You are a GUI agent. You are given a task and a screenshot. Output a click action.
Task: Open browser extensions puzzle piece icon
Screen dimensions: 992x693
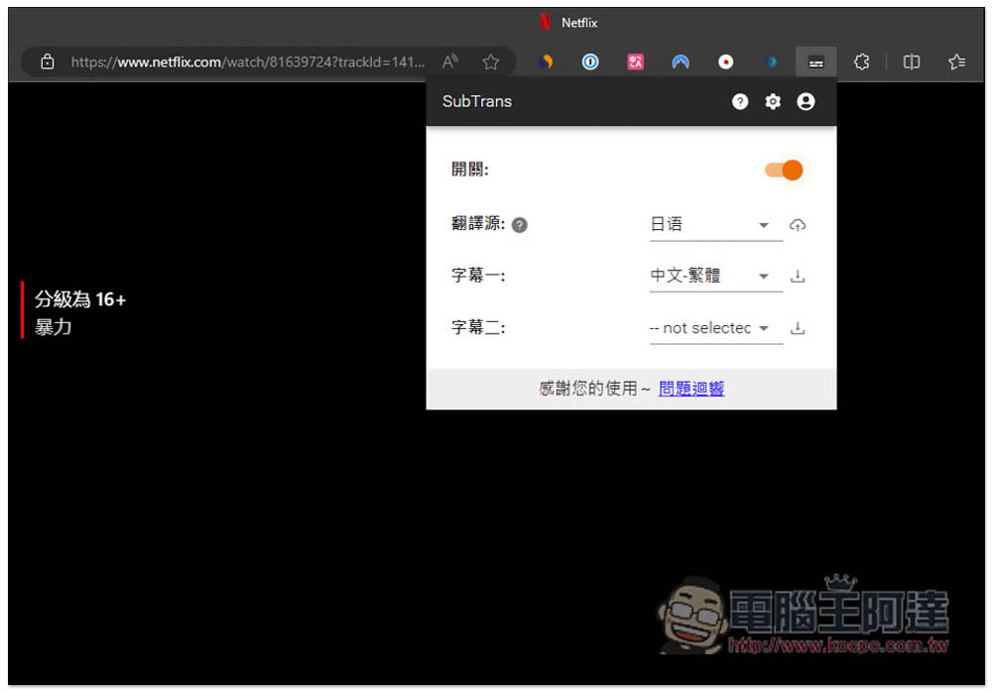pos(861,62)
